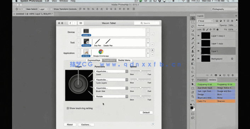
Task: Select the Crop tool
Action: point(193,35)
